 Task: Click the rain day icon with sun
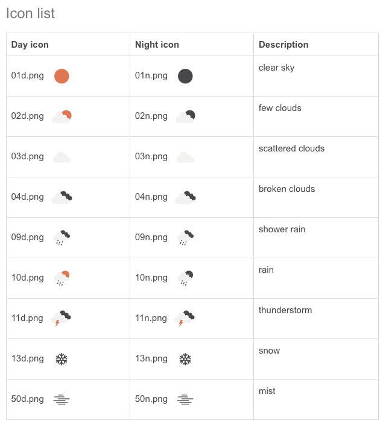[x=62, y=278]
